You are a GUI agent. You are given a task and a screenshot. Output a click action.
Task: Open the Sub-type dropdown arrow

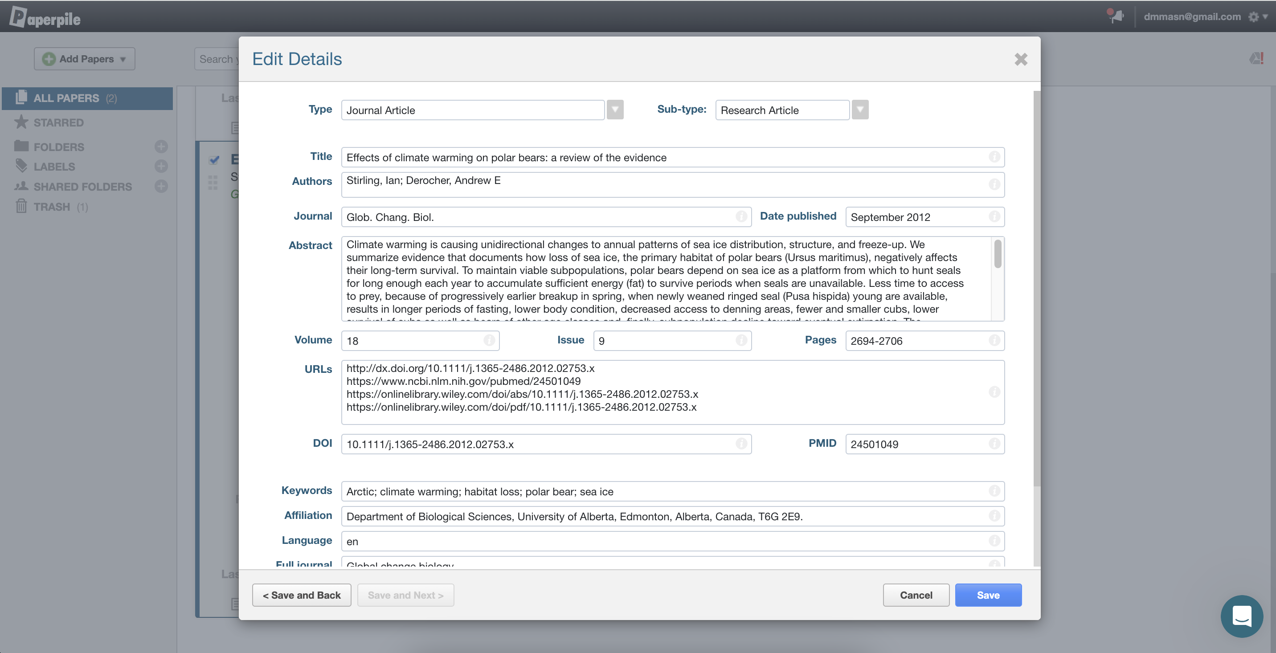pyautogui.click(x=860, y=110)
